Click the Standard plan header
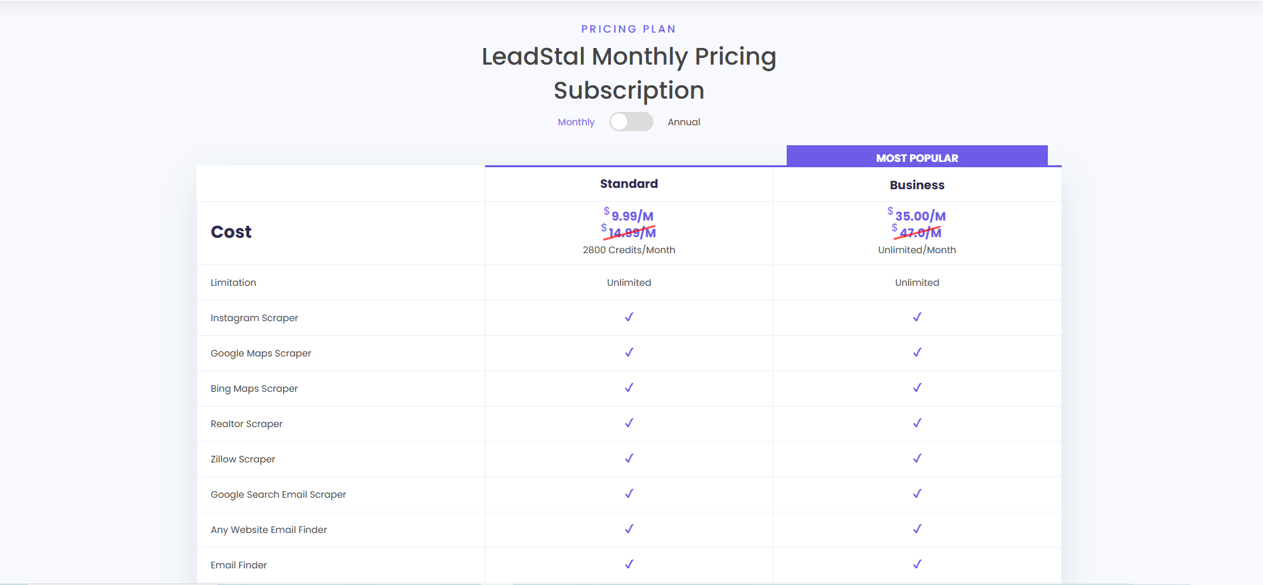Image resolution: width=1263 pixels, height=585 pixels. coord(629,184)
